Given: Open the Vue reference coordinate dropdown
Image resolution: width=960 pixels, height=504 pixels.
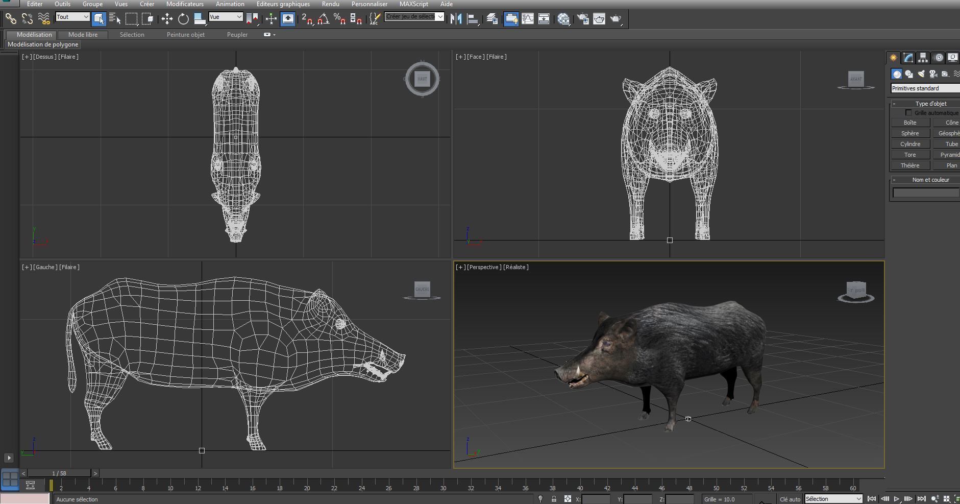Looking at the screenshot, I should (x=226, y=17).
